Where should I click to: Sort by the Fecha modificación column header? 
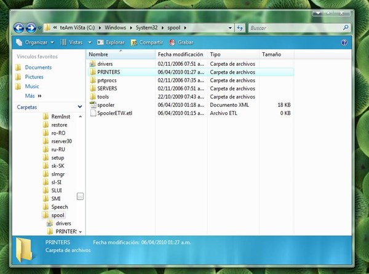[181, 54]
